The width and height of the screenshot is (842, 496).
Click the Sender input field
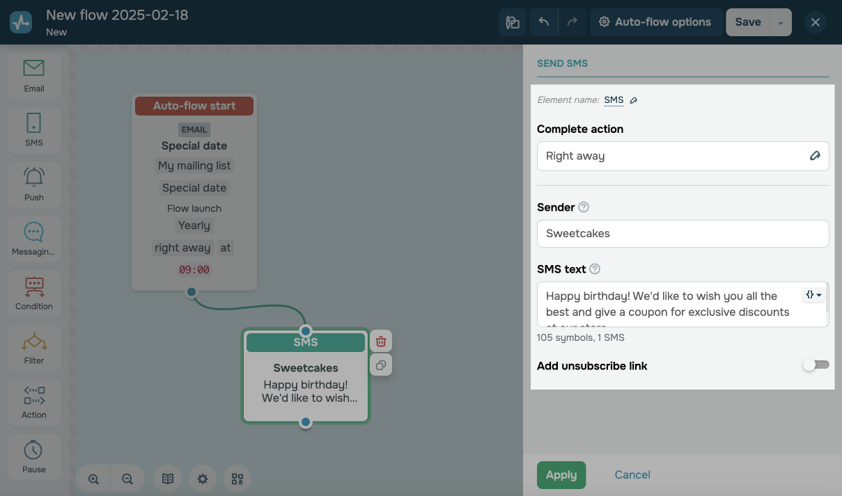(x=683, y=234)
